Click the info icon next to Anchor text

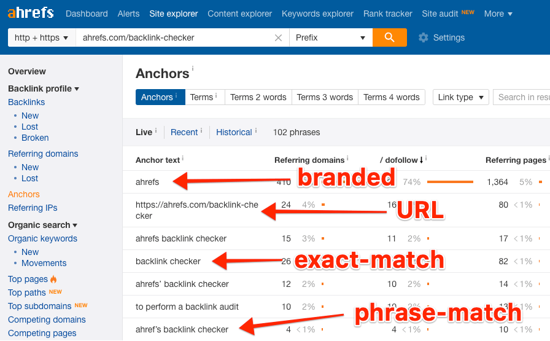coord(183,159)
